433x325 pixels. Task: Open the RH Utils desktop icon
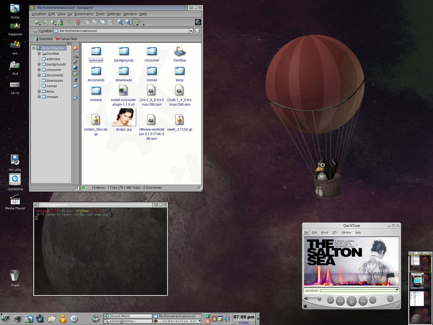coord(15,163)
